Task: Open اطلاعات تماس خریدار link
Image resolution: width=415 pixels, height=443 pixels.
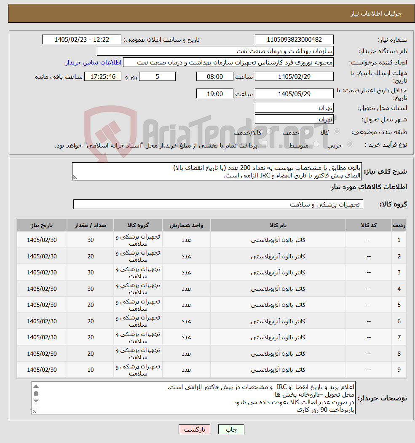Action: click(x=94, y=62)
